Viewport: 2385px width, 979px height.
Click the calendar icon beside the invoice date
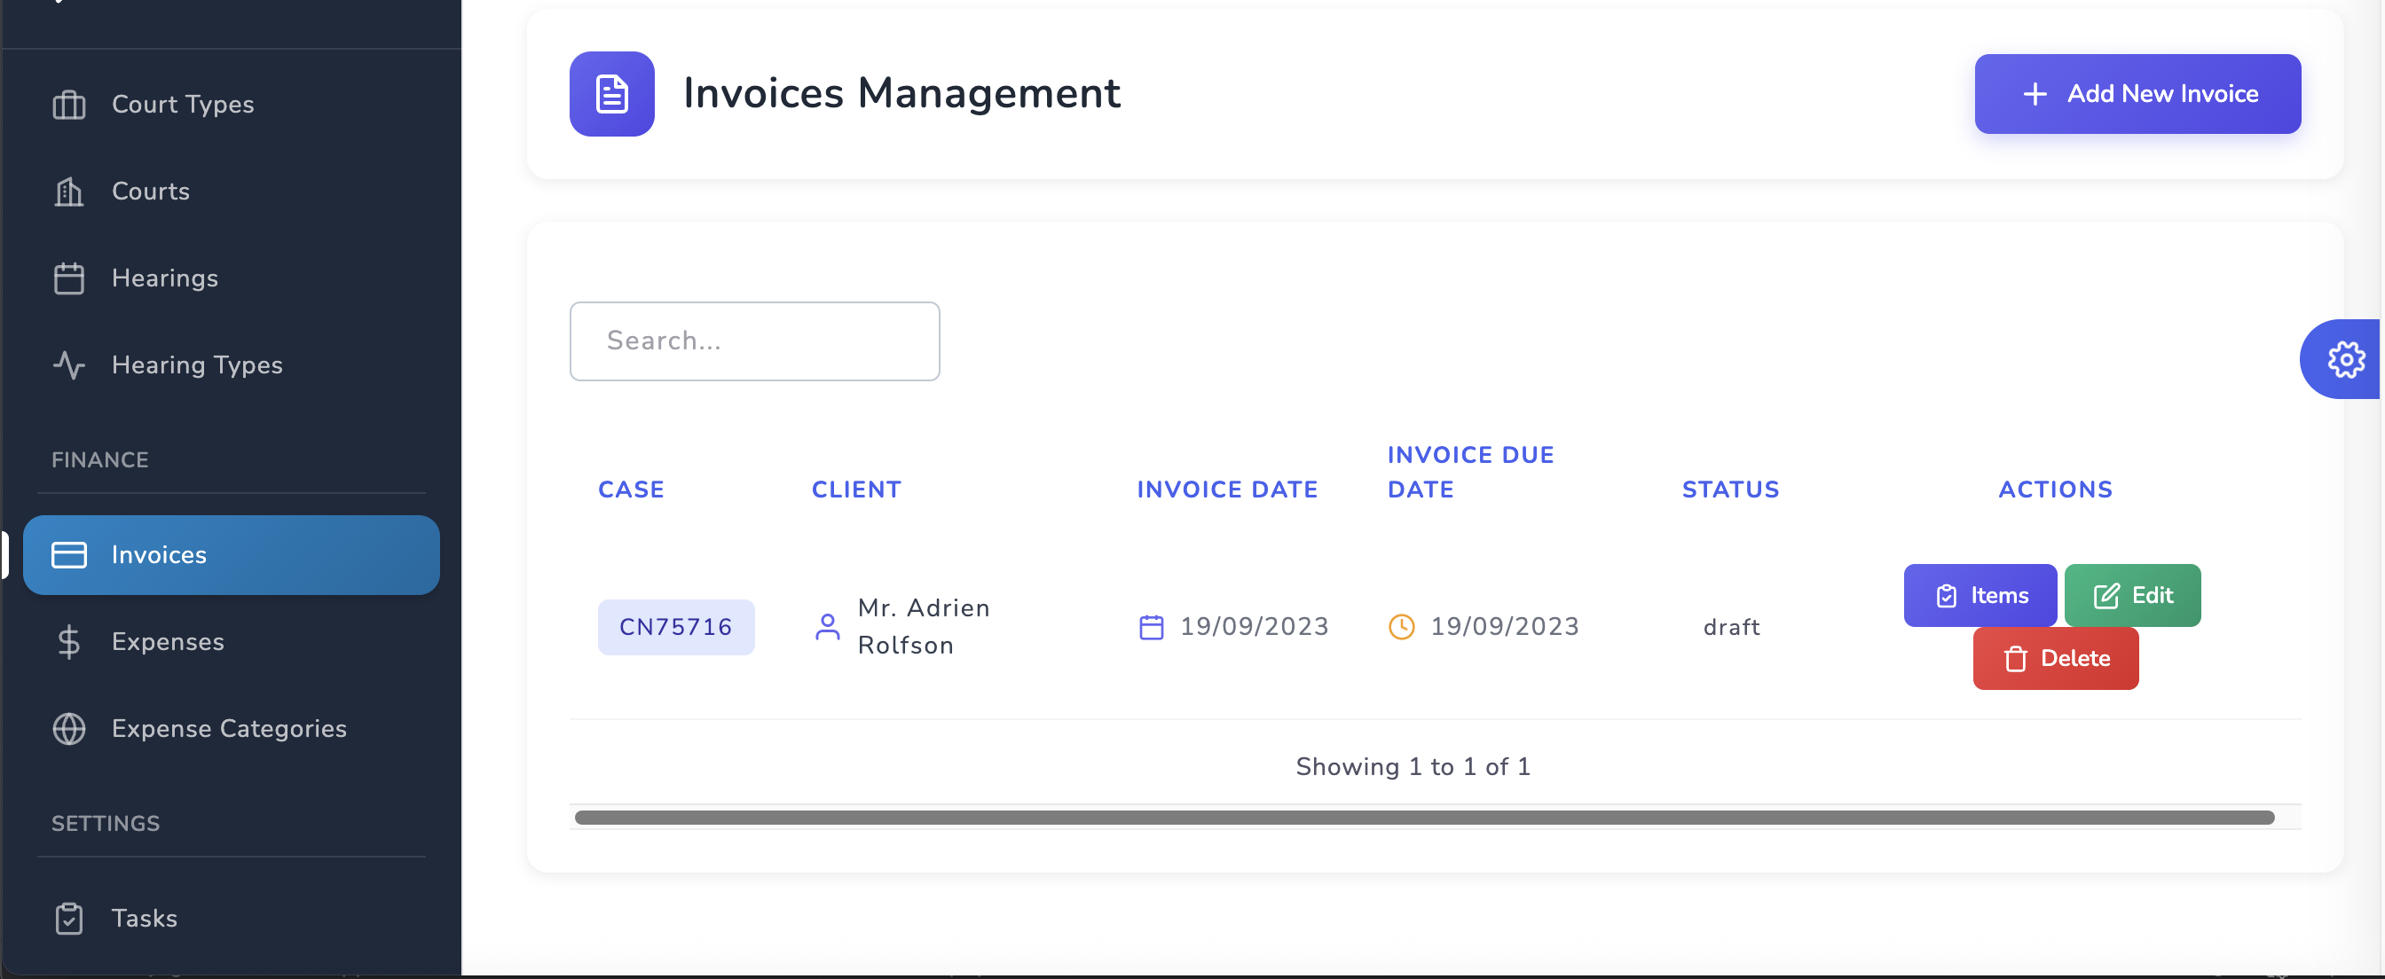click(1152, 626)
